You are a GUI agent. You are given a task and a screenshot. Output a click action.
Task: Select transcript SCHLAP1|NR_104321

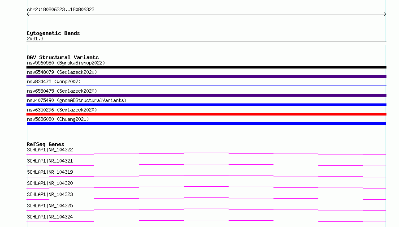(x=50, y=161)
